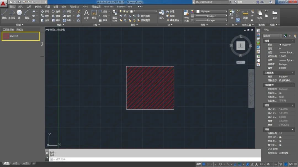
Task: Open the Express Tools ribbon tab
Action: (x=124, y=7)
